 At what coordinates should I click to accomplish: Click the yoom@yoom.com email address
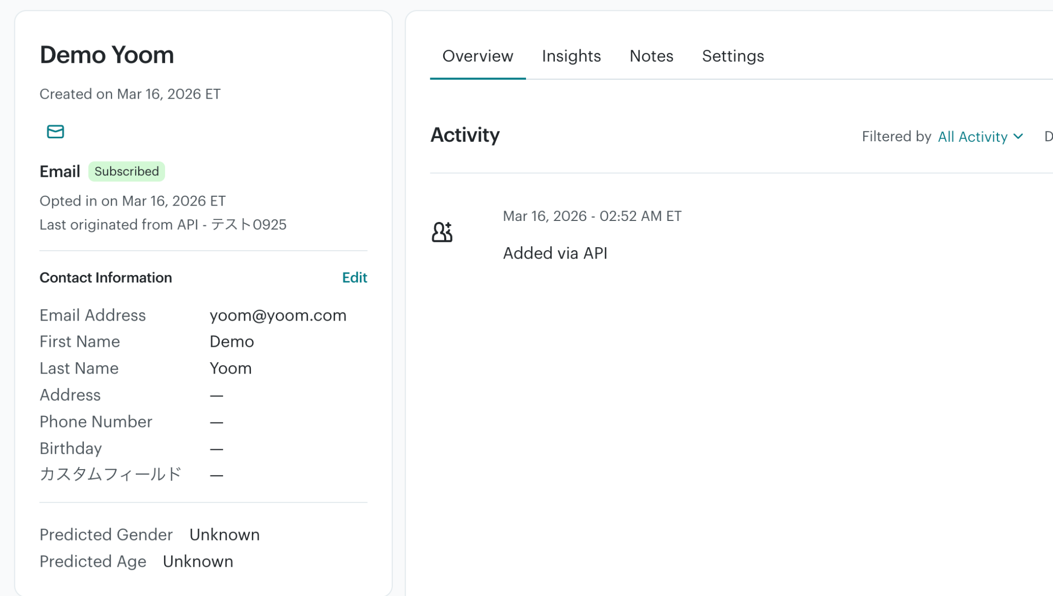coord(278,315)
